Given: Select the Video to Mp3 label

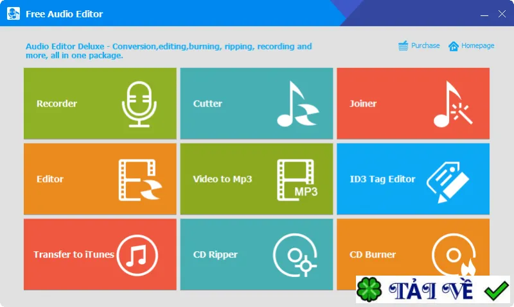Looking at the screenshot, I should pyautogui.click(x=222, y=179).
